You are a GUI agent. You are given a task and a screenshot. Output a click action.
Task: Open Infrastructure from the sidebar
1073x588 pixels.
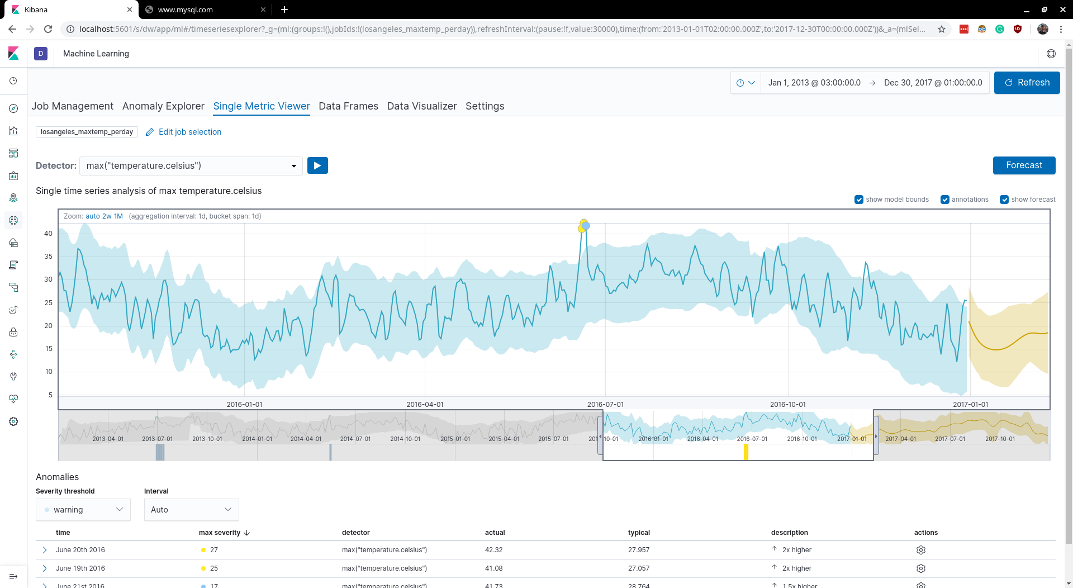(13, 243)
